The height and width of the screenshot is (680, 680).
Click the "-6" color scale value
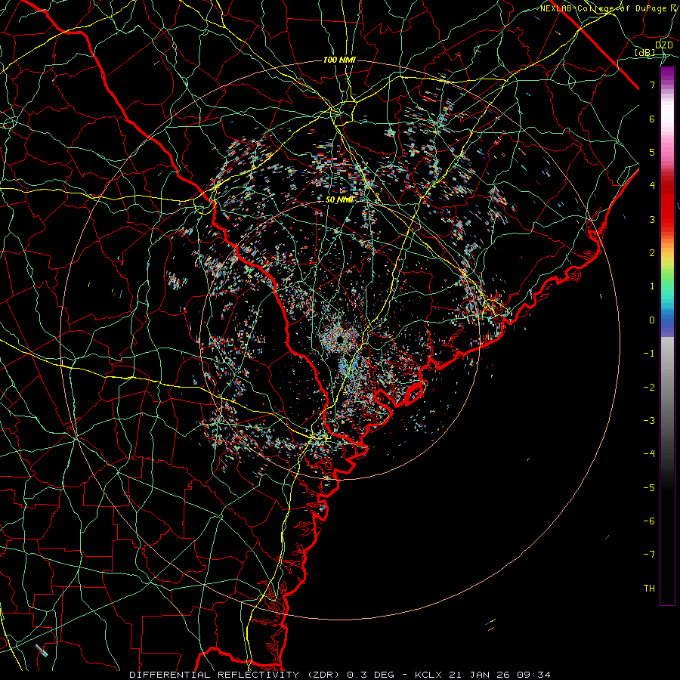pyautogui.click(x=649, y=521)
